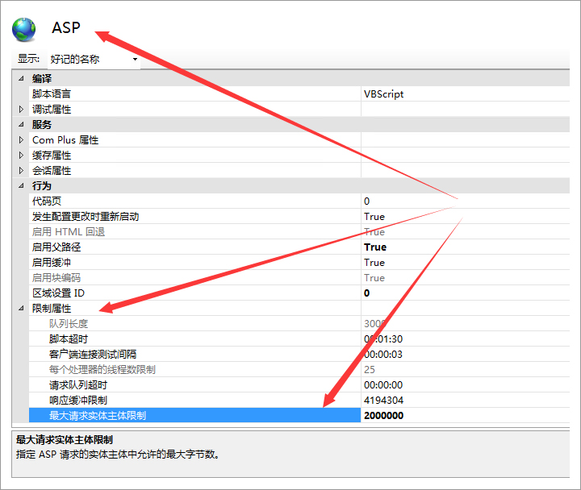
Task: Expand the 缓存属性 group
Action: [x=21, y=155]
